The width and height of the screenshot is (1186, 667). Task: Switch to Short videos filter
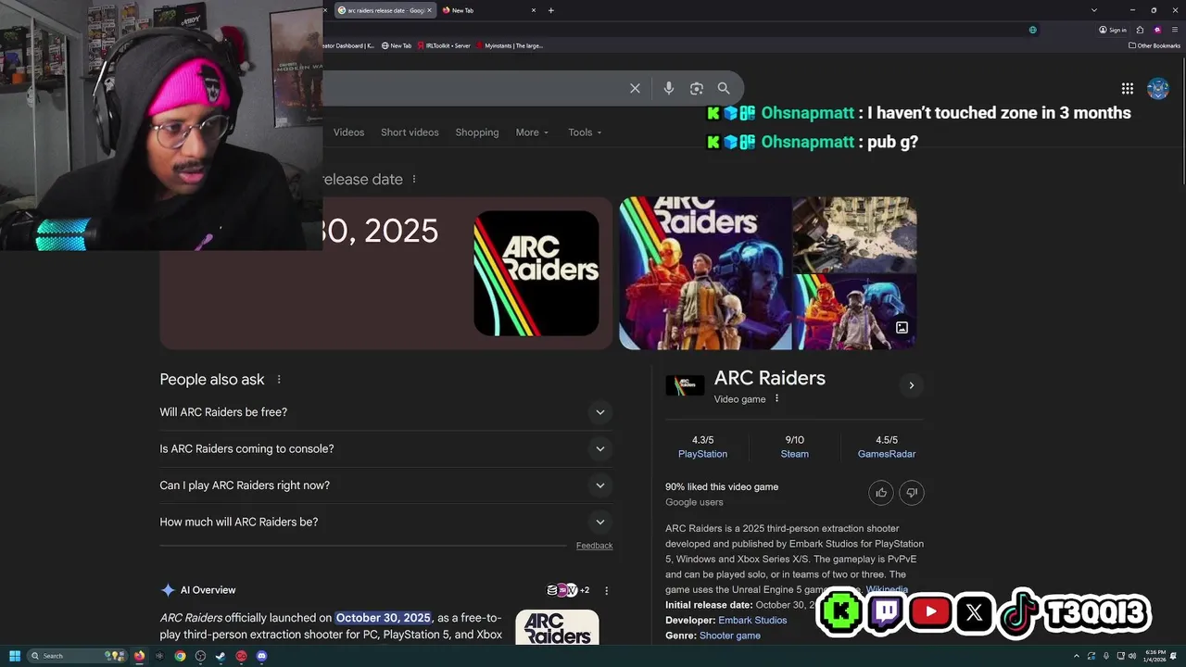tap(410, 132)
